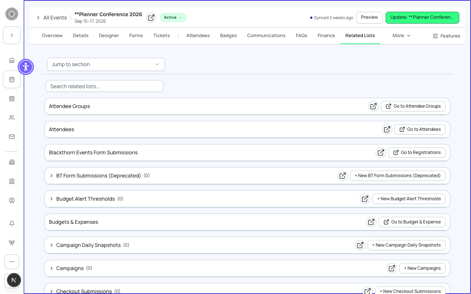
Task: Expand the sidebar with the arrow button
Action: (x=12, y=35)
